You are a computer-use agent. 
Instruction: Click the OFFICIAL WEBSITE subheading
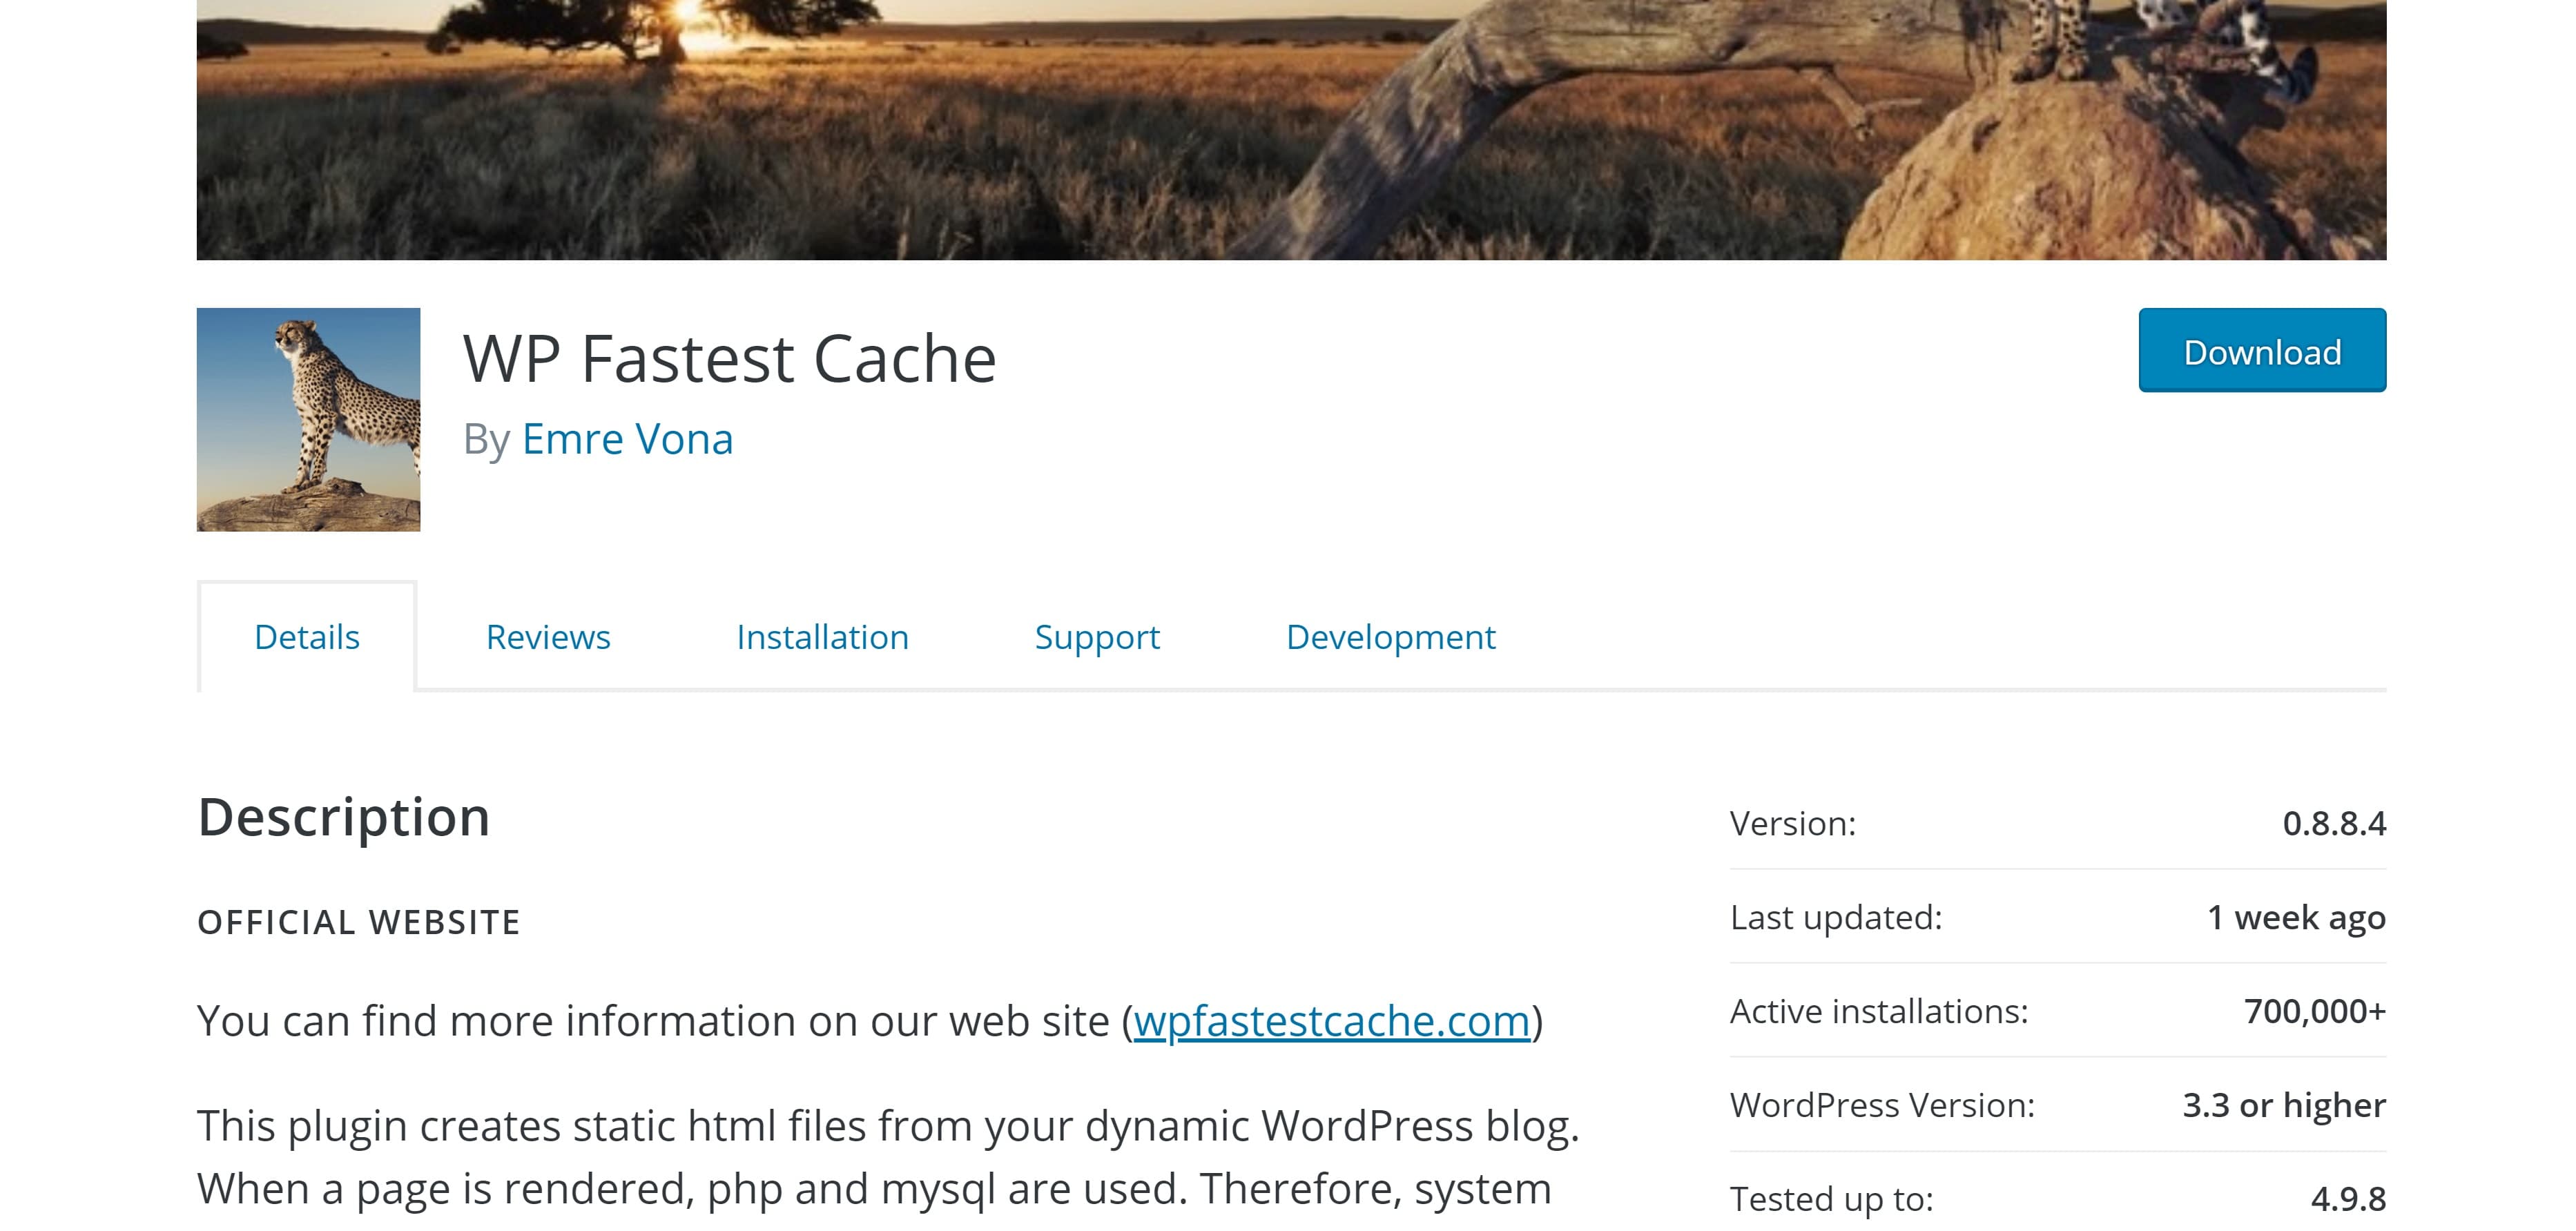click(x=359, y=922)
